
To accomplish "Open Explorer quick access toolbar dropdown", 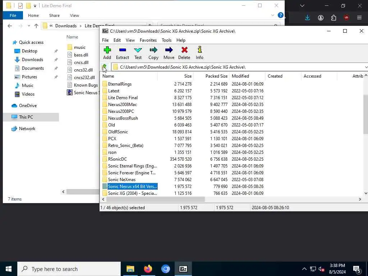I will pyautogui.click(x=35, y=6).
